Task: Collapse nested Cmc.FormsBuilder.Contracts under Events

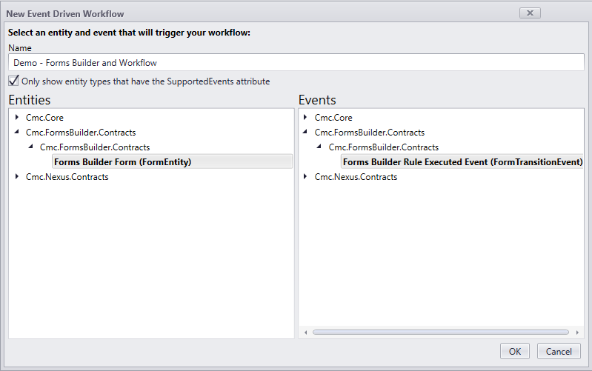Action: coord(320,147)
